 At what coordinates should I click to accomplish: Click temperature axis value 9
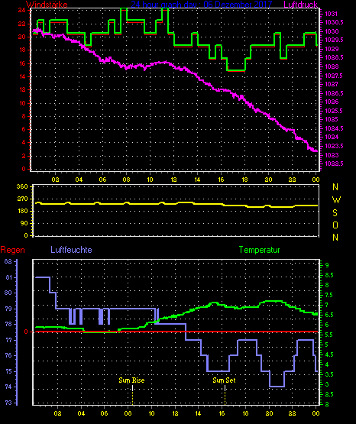327,265
